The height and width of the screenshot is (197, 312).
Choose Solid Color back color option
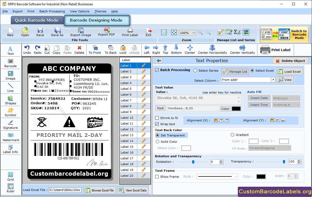[x=157, y=142]
